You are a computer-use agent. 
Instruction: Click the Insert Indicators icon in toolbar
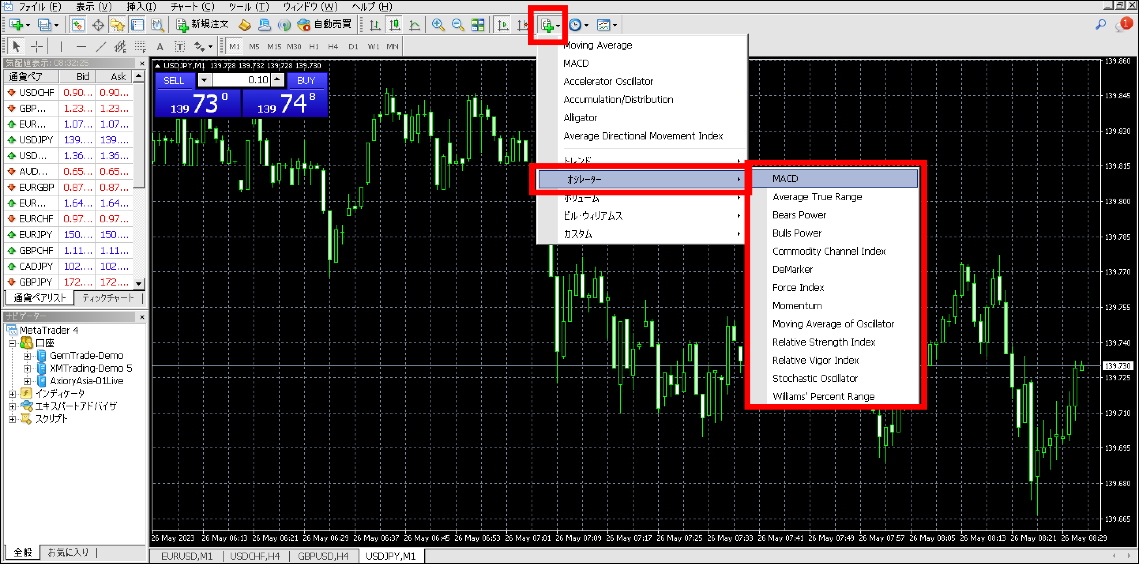545,25
